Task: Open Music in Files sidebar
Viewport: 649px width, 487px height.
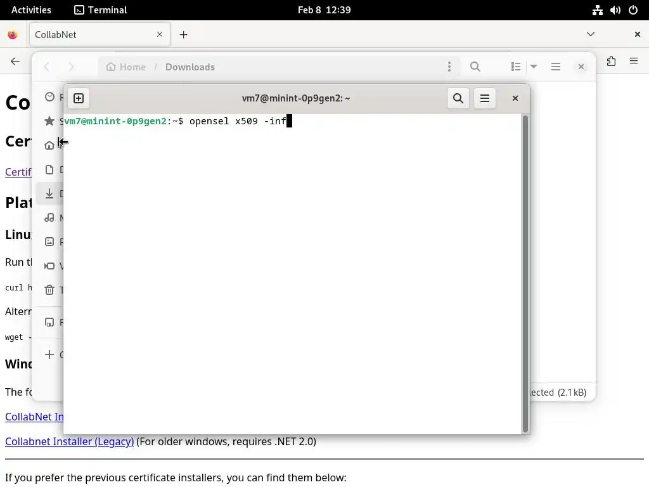Action: [x=49, y=218]
